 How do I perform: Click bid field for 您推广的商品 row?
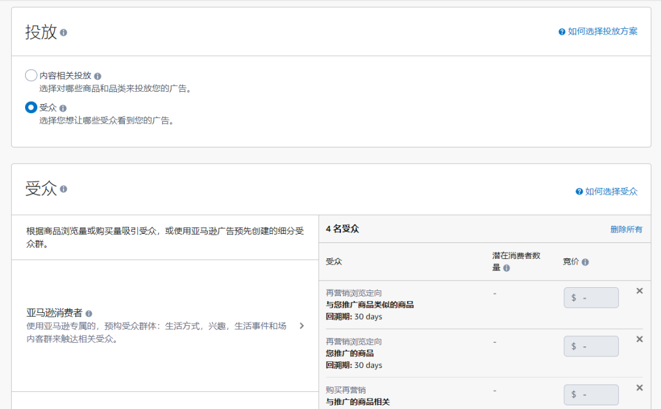click(591, 346)
